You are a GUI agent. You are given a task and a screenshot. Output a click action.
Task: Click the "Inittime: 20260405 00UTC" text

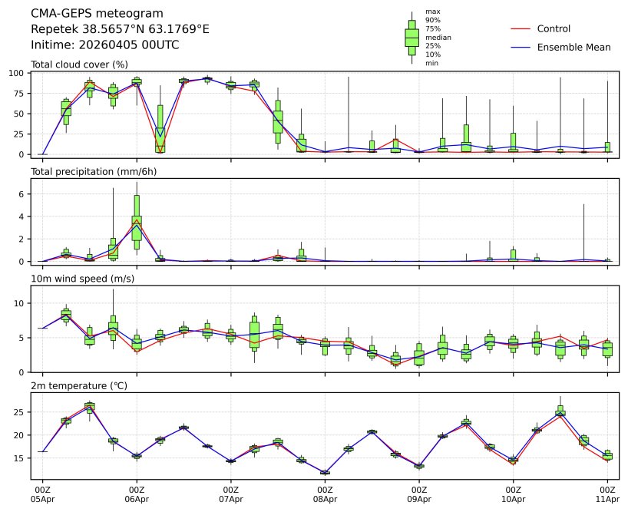pos(105,45)
